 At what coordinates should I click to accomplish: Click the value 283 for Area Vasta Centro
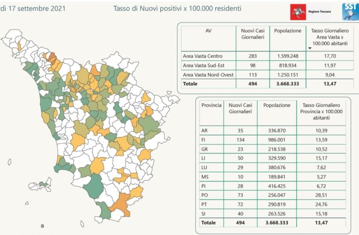(x=253, y=56)
